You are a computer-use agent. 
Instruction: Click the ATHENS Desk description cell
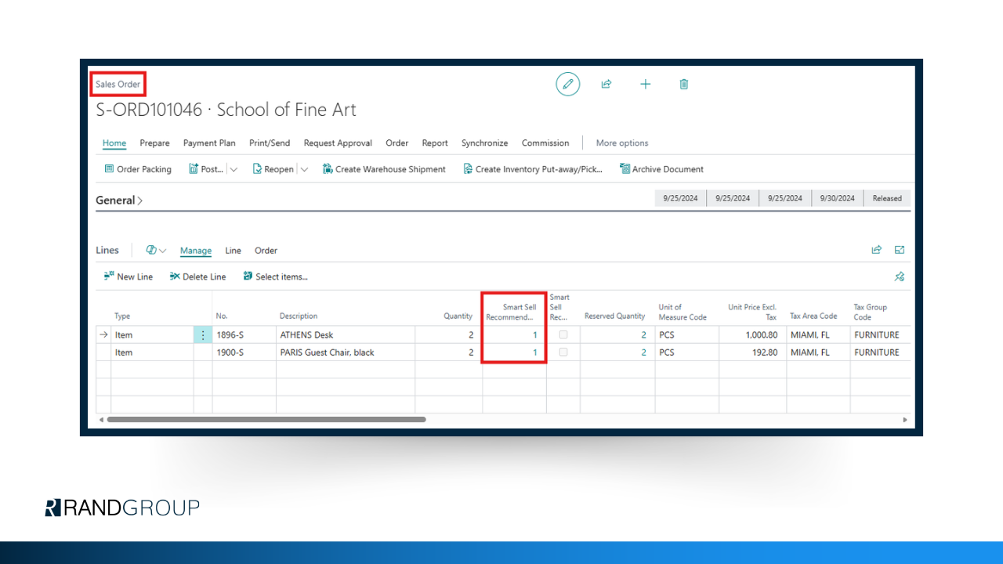[345, 335]
